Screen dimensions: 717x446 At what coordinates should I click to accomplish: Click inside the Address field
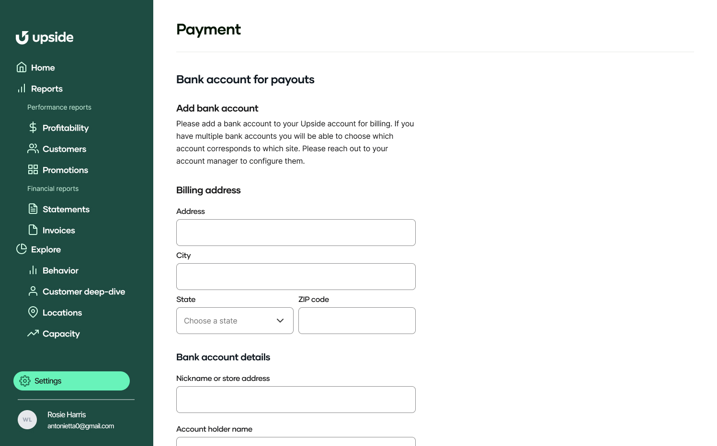pos(296,233)
